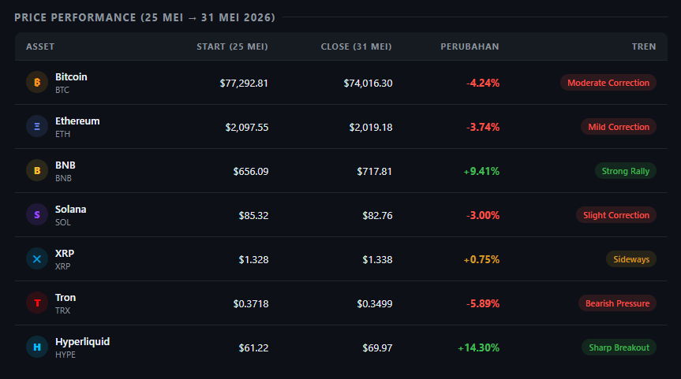Click the TRX ticker label

point(62,310)
